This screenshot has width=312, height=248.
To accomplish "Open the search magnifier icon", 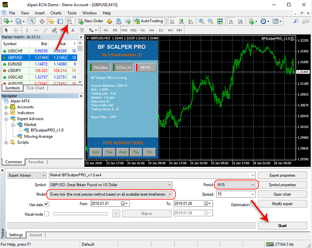I will click(x=296, y=21).
